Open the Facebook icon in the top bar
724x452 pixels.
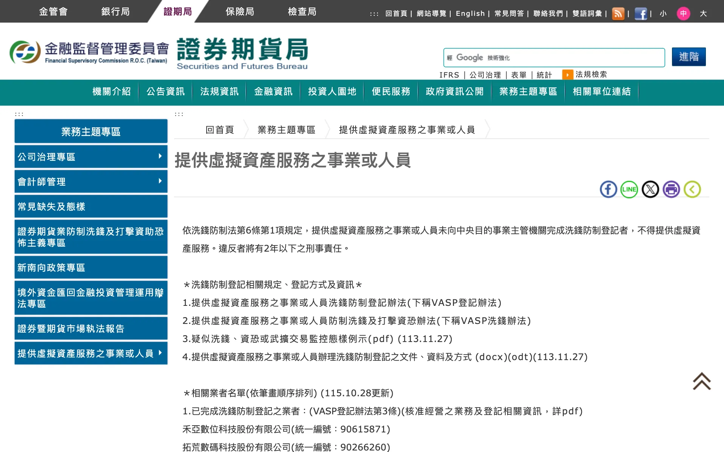pos(641,14)
